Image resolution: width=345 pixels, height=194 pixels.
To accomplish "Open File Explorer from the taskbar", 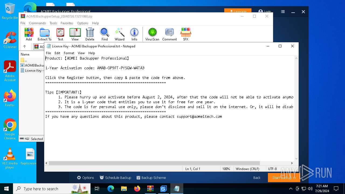I will [x=124, y=189].
